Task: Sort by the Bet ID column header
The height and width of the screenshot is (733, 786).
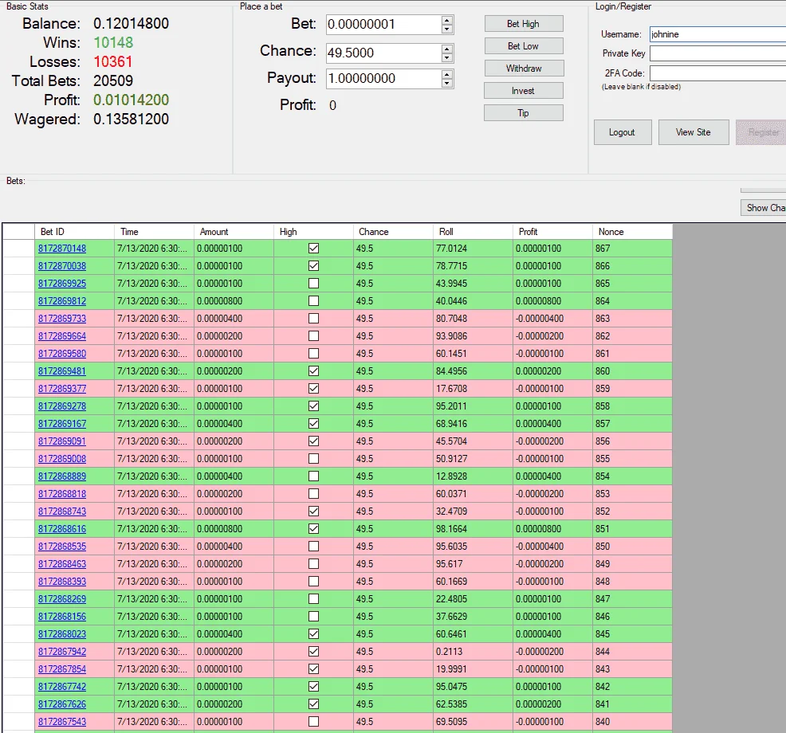Action: [75, 232]
